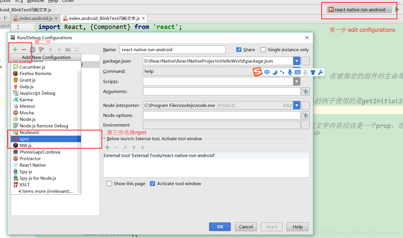The width and height of the screenshot is (403, 238).
Task: Open the Scripts dropdown
Action: pyautogui.click(x=297, y=82)
